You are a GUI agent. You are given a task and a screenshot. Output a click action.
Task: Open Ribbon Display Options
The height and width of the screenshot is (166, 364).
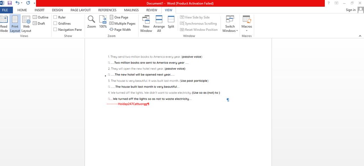[336, 3]
